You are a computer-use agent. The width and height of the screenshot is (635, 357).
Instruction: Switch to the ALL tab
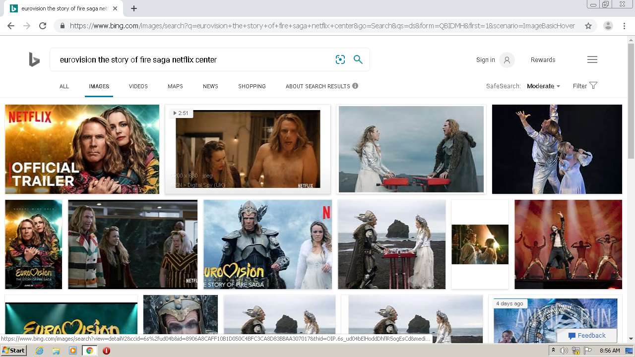[x=64, y=86]
